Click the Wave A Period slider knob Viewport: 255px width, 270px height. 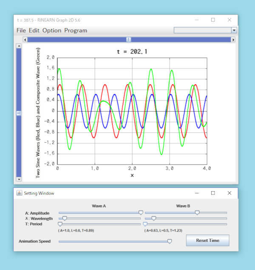pyautogui.click(x=60, y=224)
